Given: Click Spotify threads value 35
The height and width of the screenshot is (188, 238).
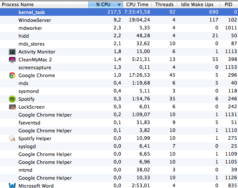Looking at the screenshot, I should [x=172, y=99].
